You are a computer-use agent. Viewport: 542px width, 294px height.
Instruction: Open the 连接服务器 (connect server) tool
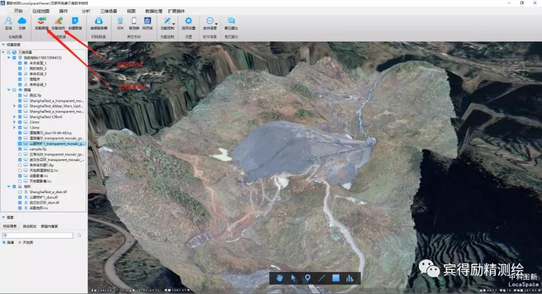[99, 22]
